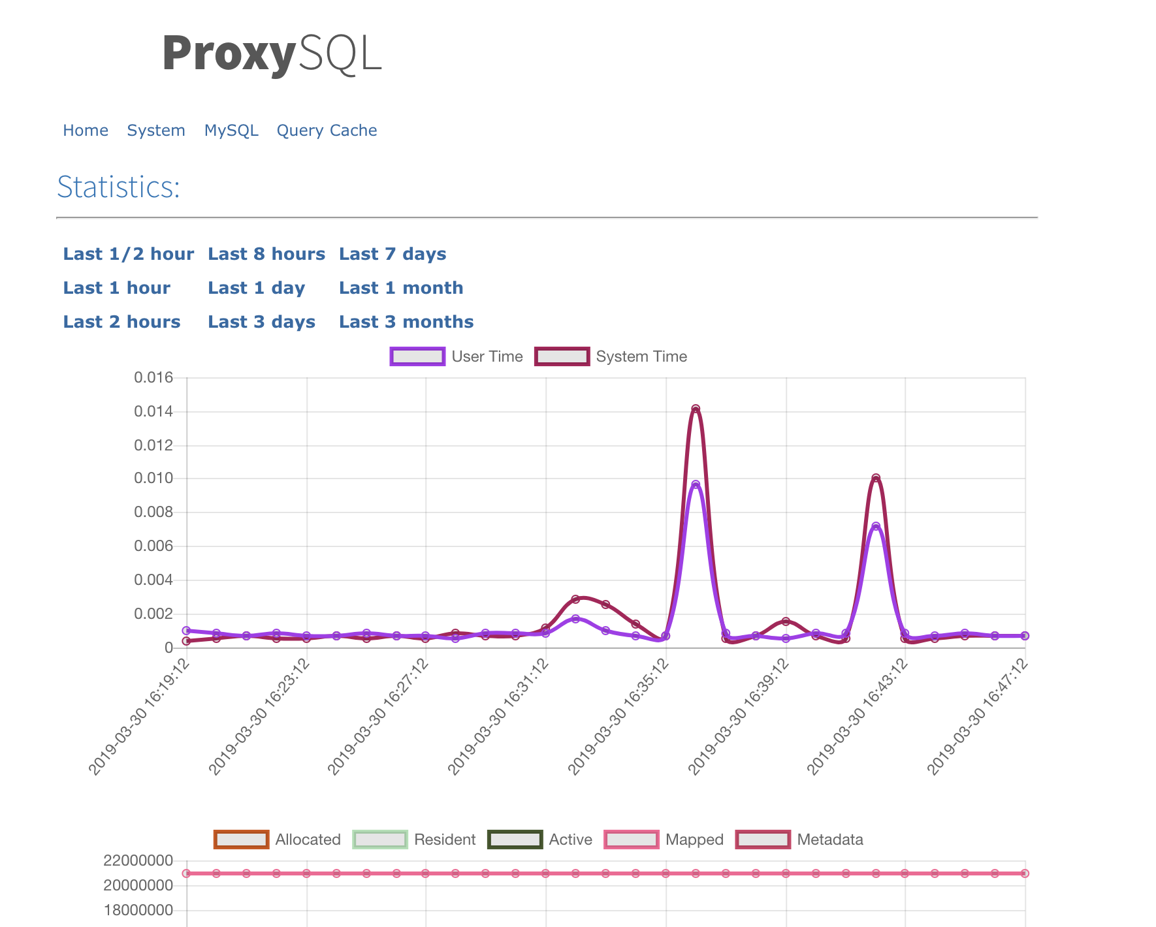The height and width of the screenshot is (927, 1156).
Task: View statistics for the Last 8 hours
Action: (266, 254)
